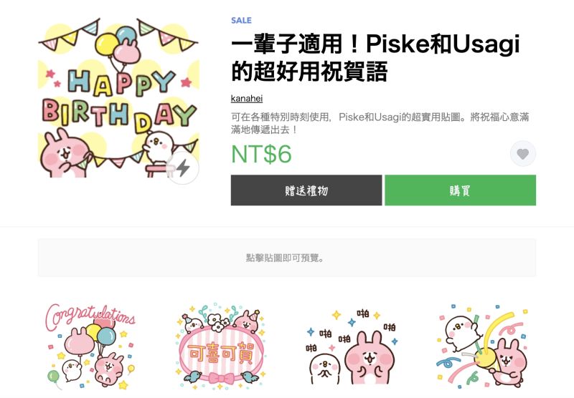This screenshot has width=574, height=398.
Task: Click the 點擊貼圖即可預覽 notice bar
Action: tap(286, 258)
